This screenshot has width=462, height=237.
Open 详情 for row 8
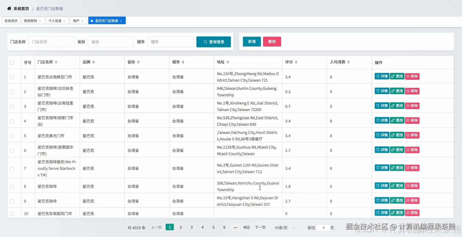[x=382, y=186]
